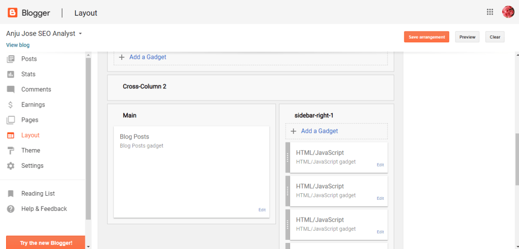Click the orange Layout icon
The image size is (519, 249).
[11, 135]
